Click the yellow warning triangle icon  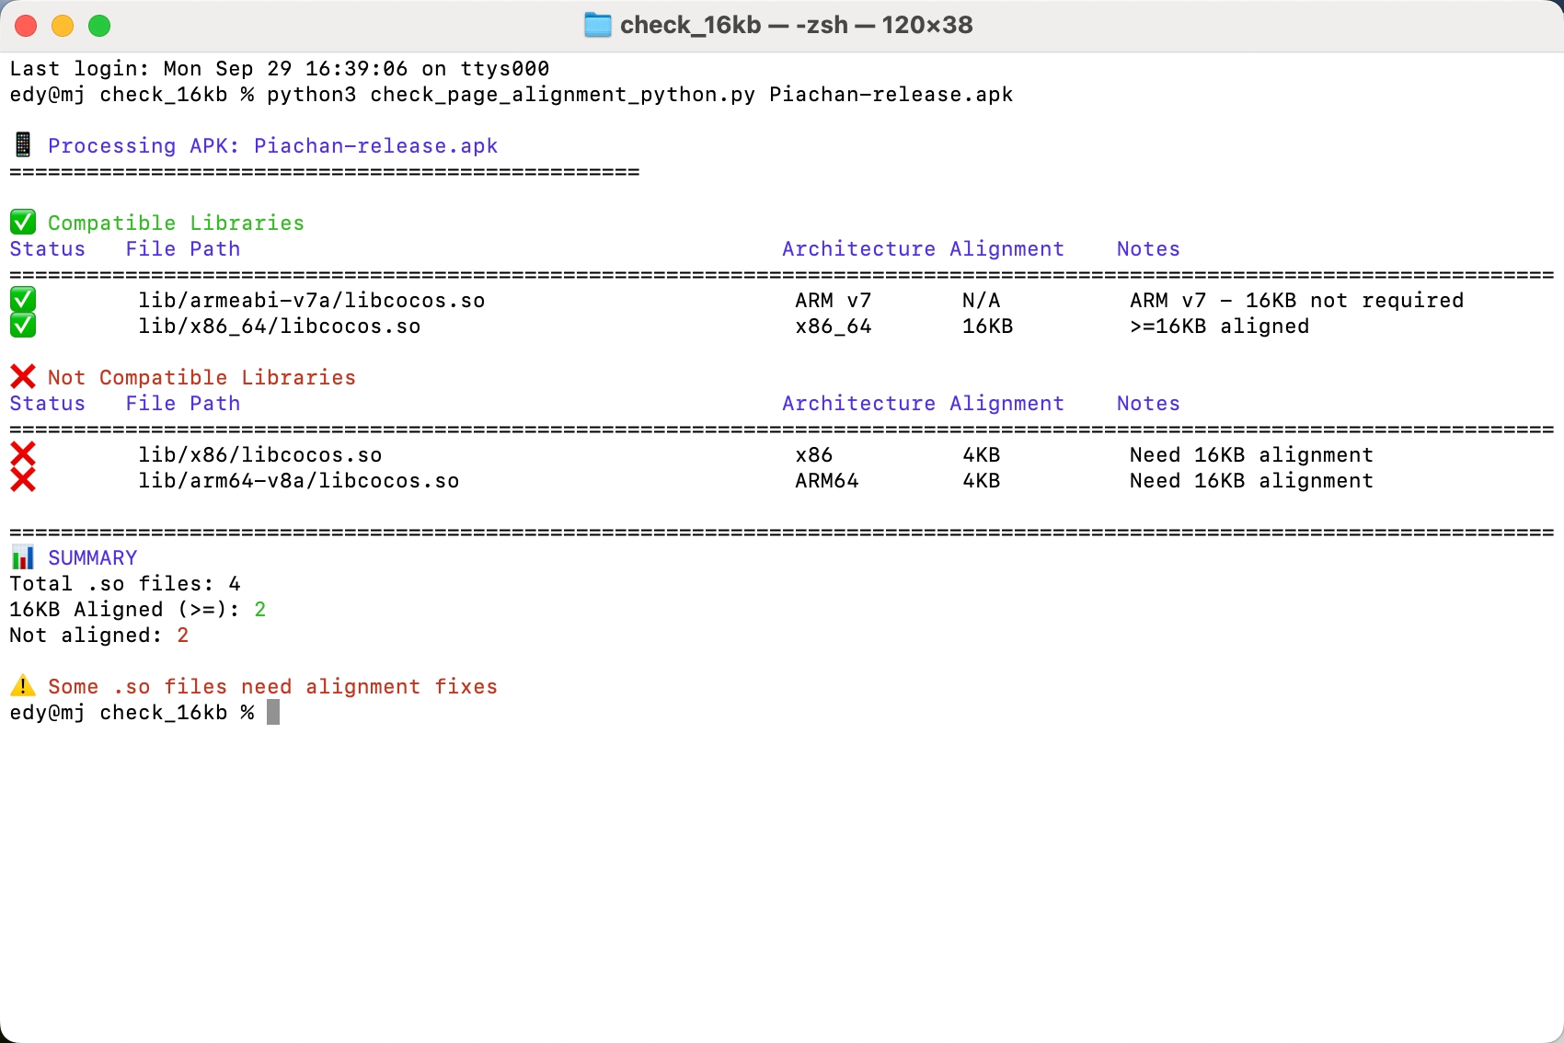click(23, 685)
